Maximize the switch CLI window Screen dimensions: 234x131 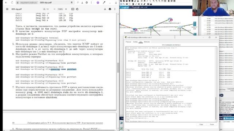click(x=210, y=37)
